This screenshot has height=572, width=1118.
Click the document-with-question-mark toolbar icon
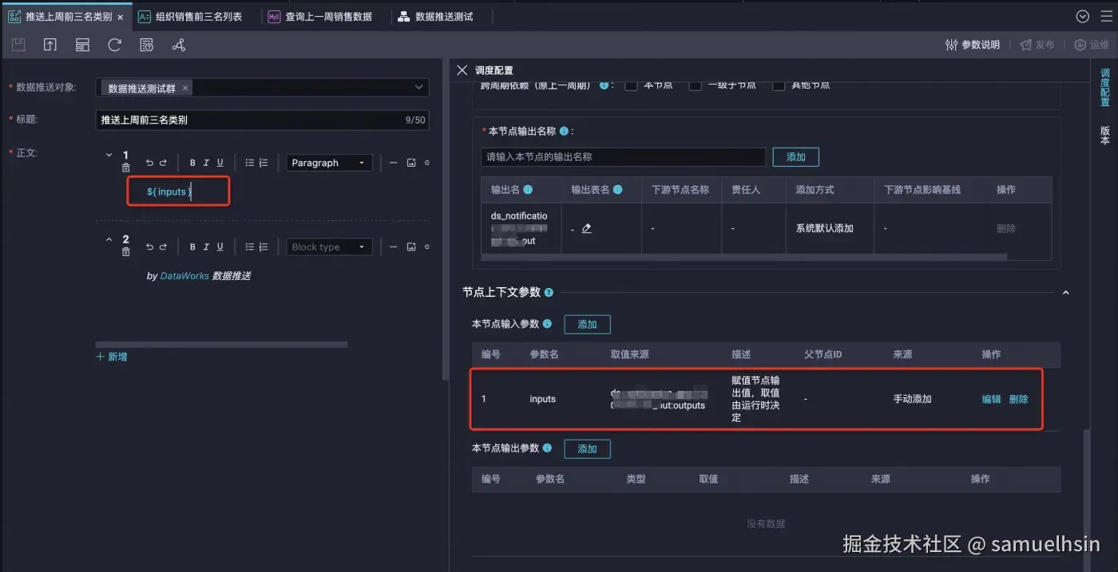tap(146, 45)
